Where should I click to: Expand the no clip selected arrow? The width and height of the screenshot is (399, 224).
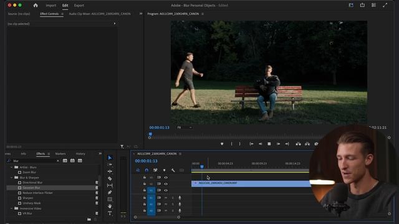[115, 24]
